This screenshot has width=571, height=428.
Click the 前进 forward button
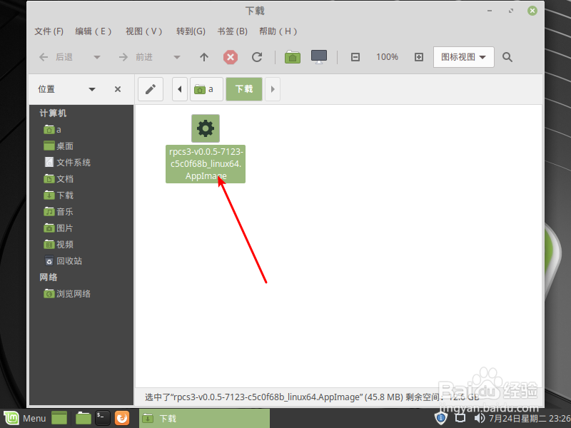coord(136,57)
